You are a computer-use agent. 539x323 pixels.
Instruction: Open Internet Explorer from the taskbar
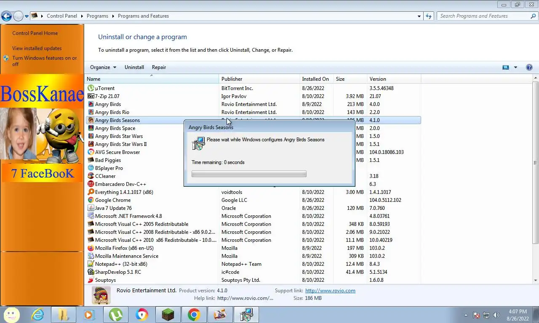[x=37, y=315]
